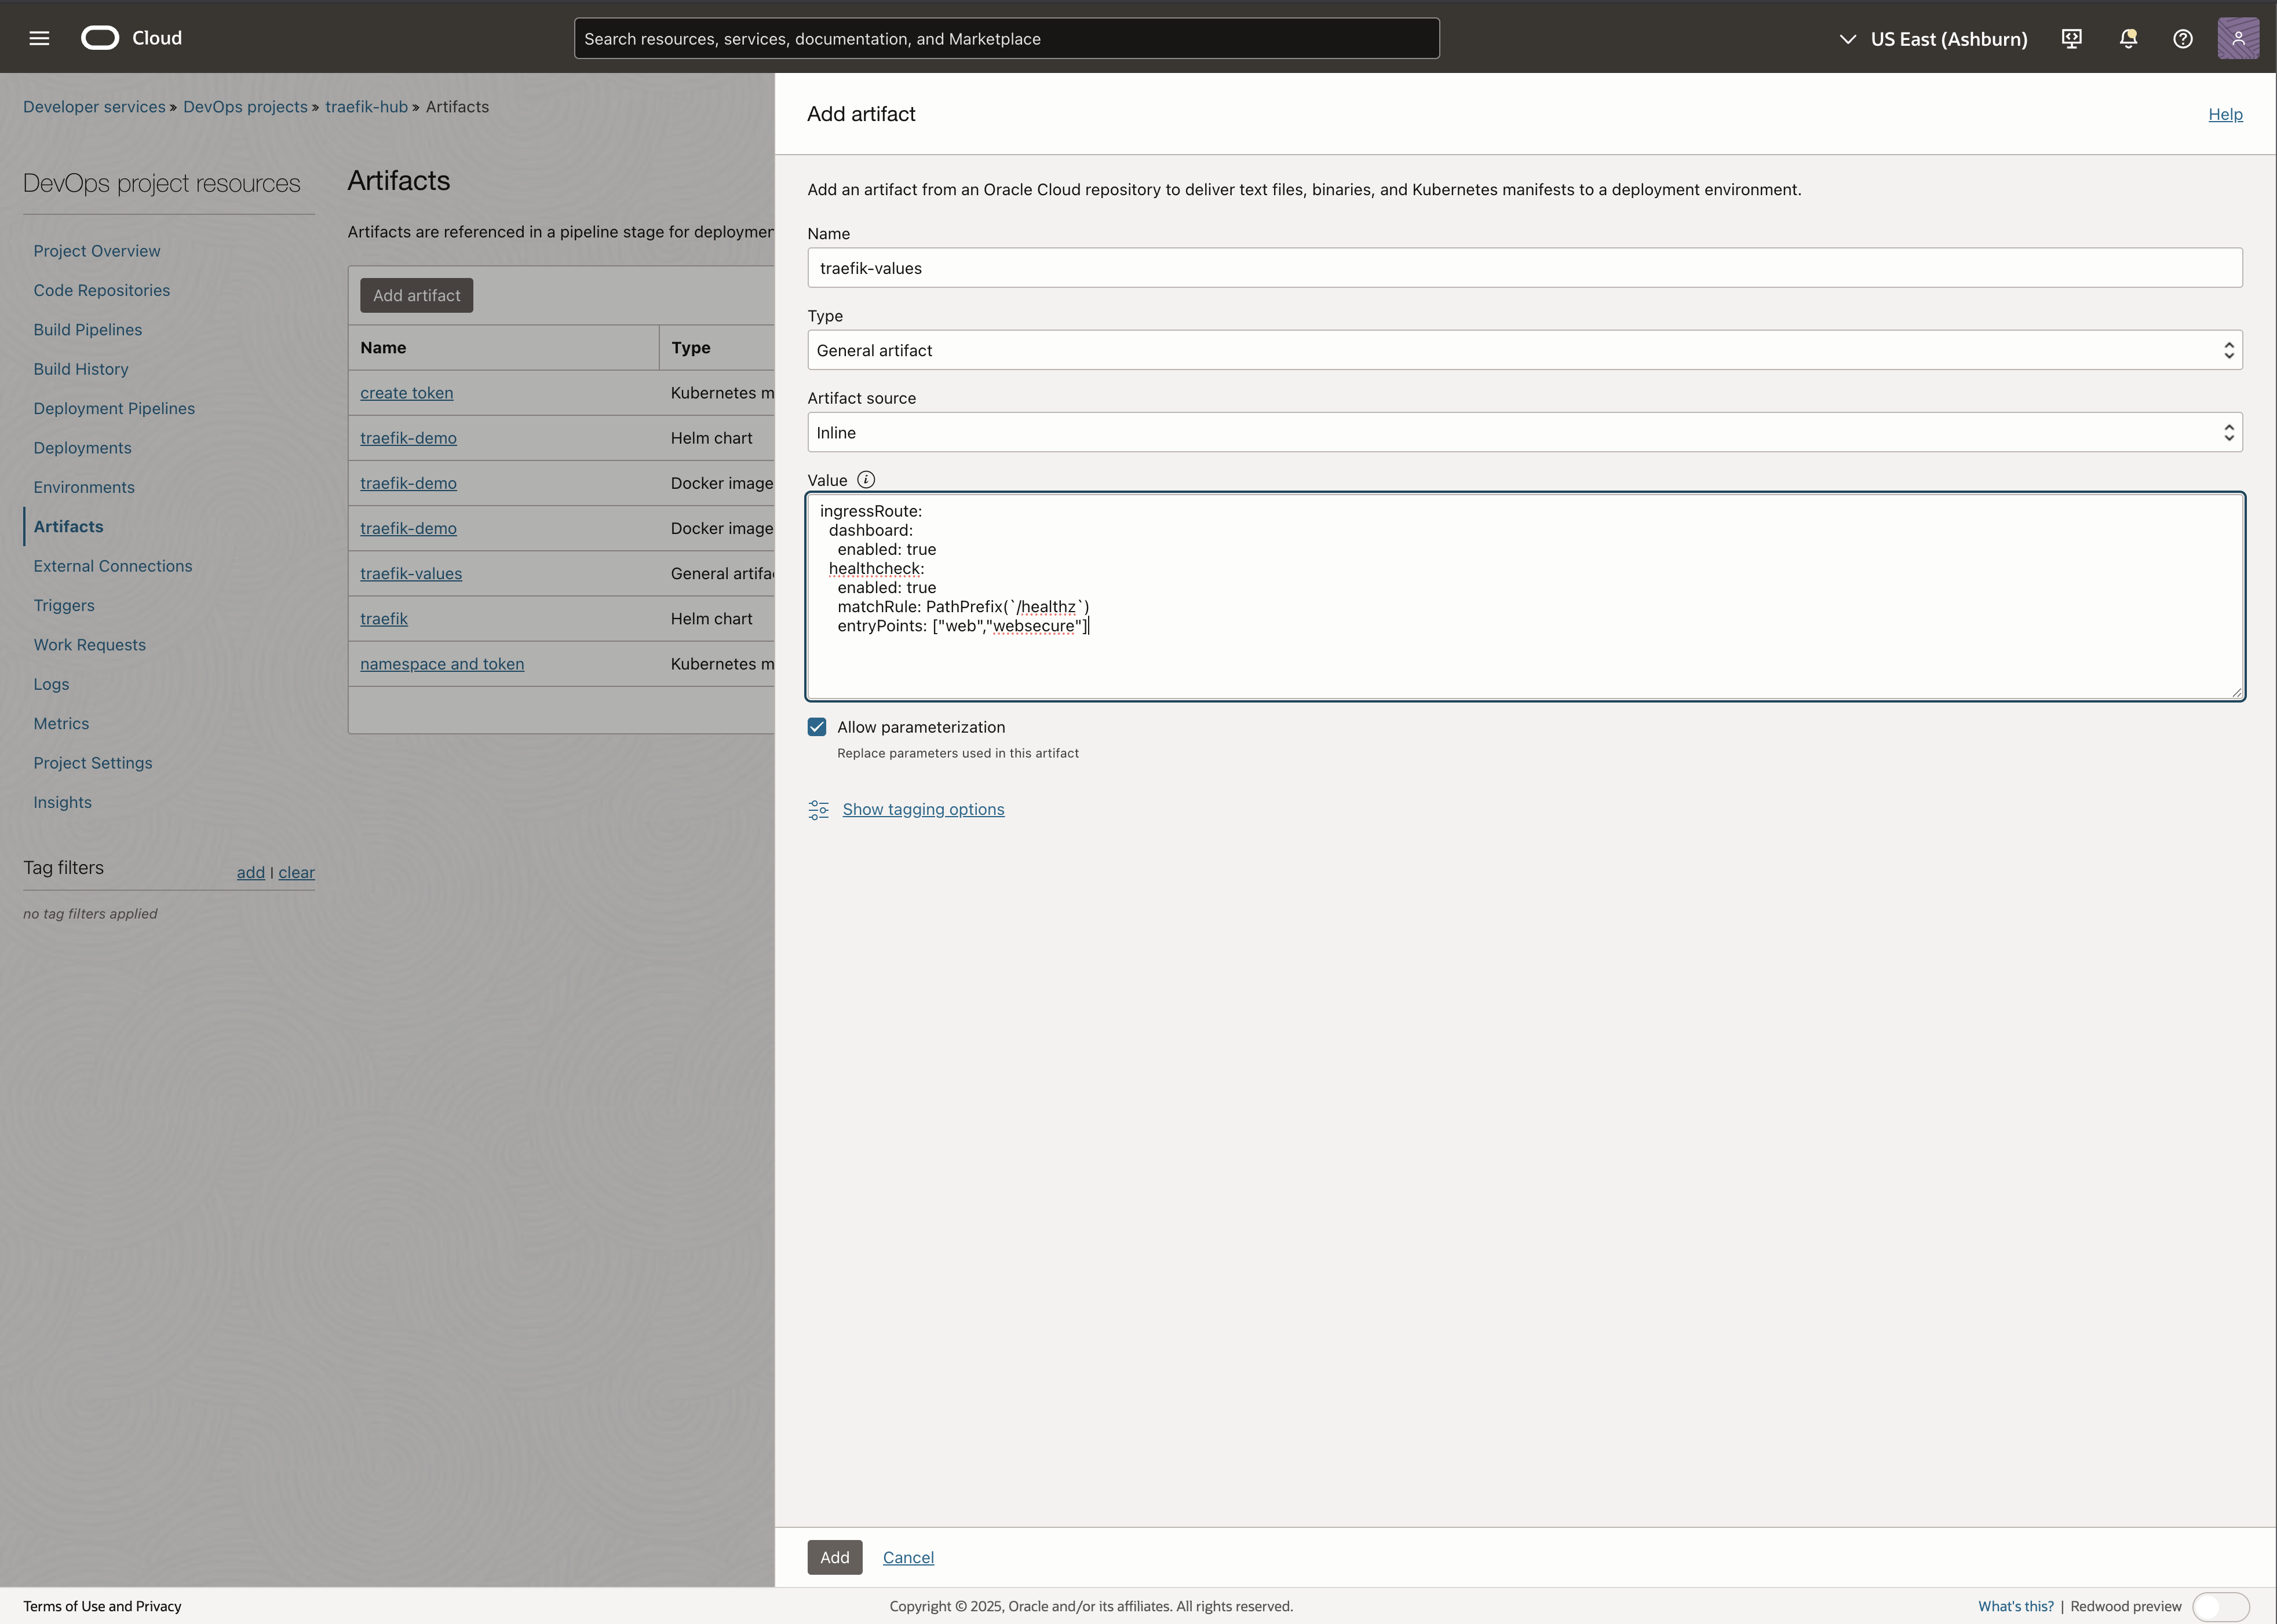
Task: Open the notifications bell
Action: [2128, 38]
